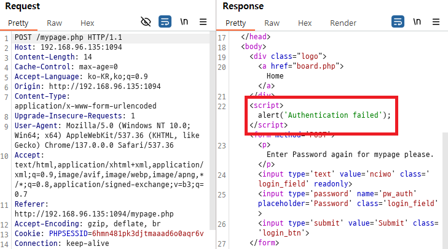
Task: Click input type='submit' value='Submit' line
Action: [348, 228]
